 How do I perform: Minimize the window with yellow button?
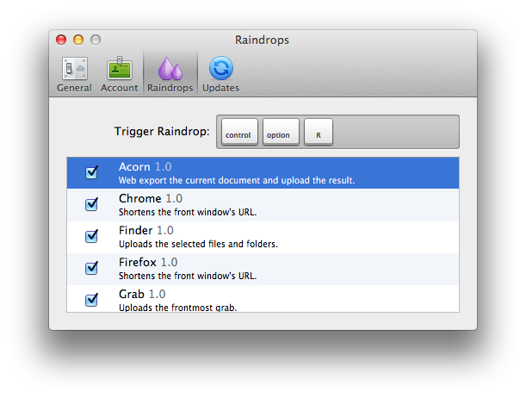point(78,40)
